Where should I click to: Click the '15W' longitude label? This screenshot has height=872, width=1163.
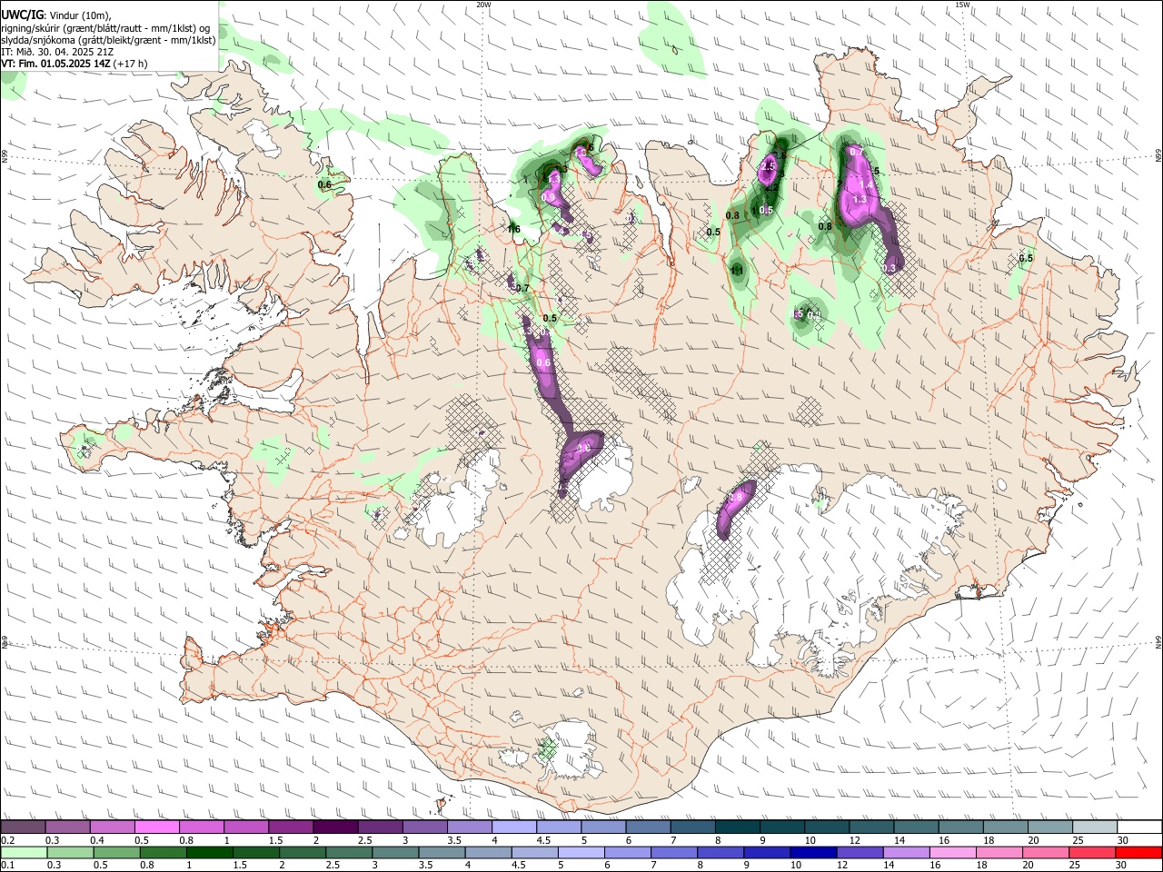tap(962, 5)
